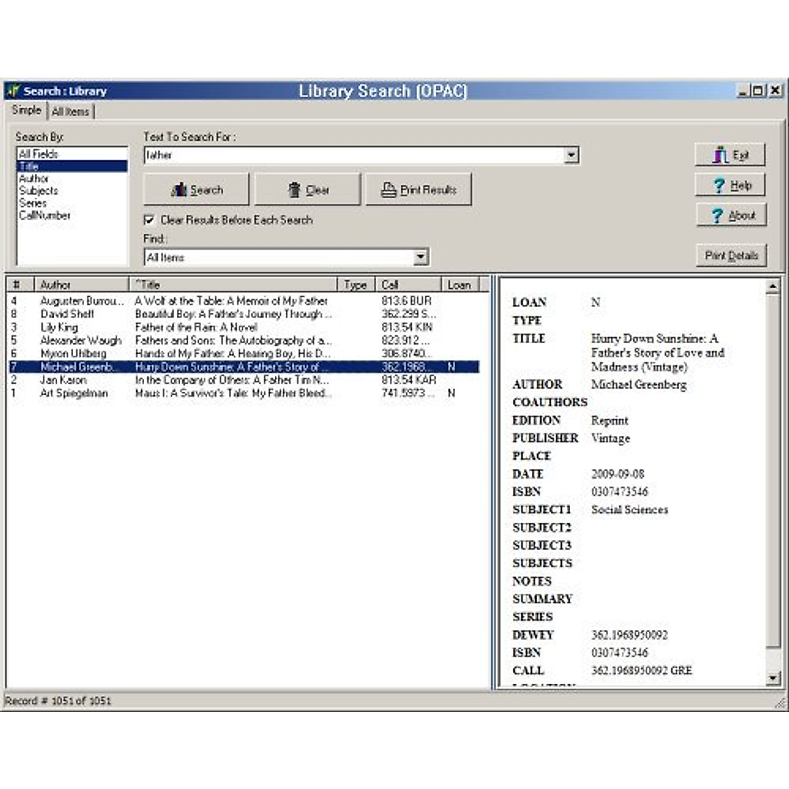Open the Find All Items dropdown
This screenshot has width=789, height=789.
click(421, 258)
